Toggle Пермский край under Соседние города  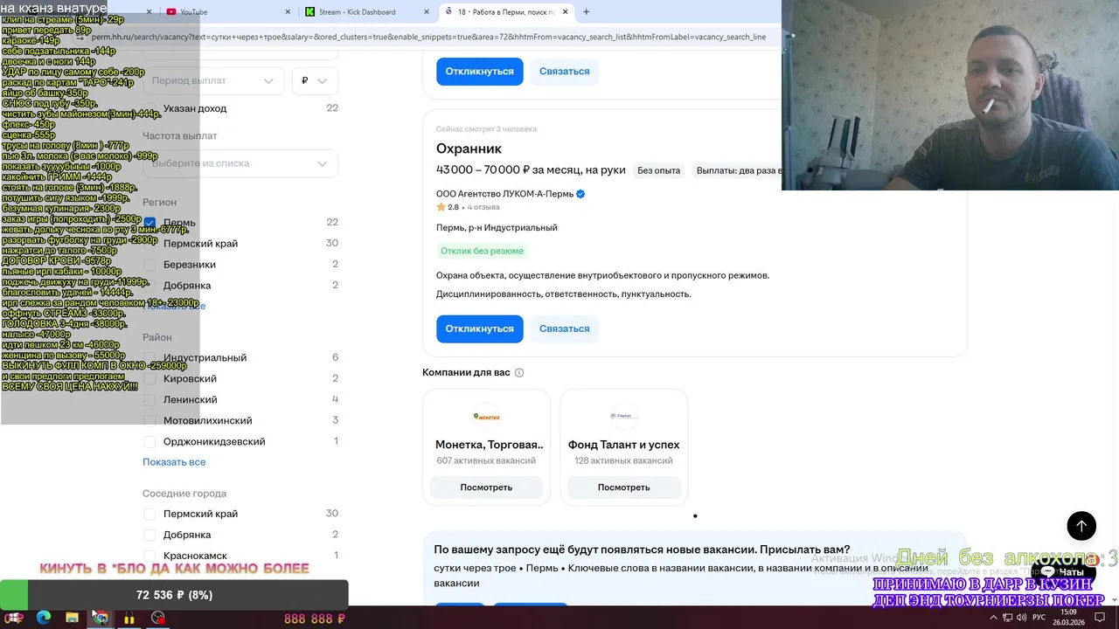click(149, 515)
